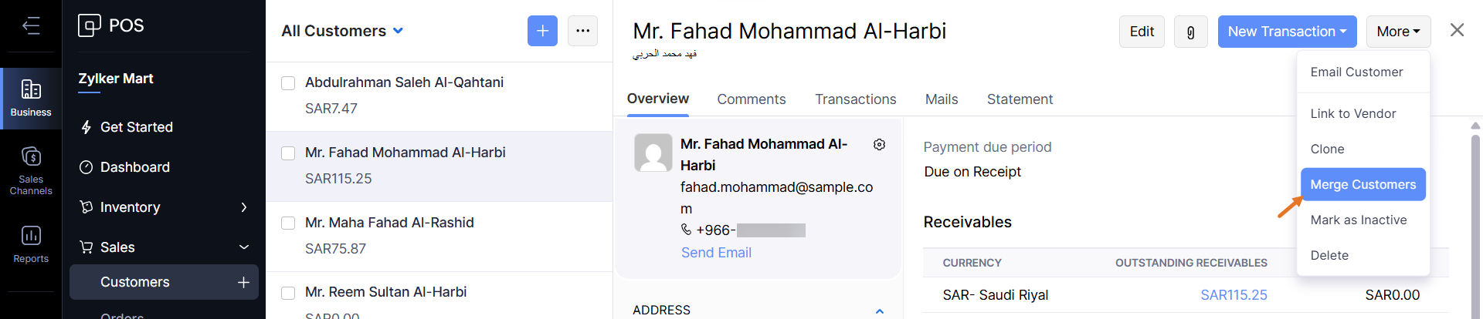Switch to the Transactions tab

pyautogui.click(x=855, y=99)
